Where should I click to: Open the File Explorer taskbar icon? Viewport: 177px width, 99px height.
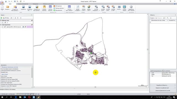(x=20, y=97)
